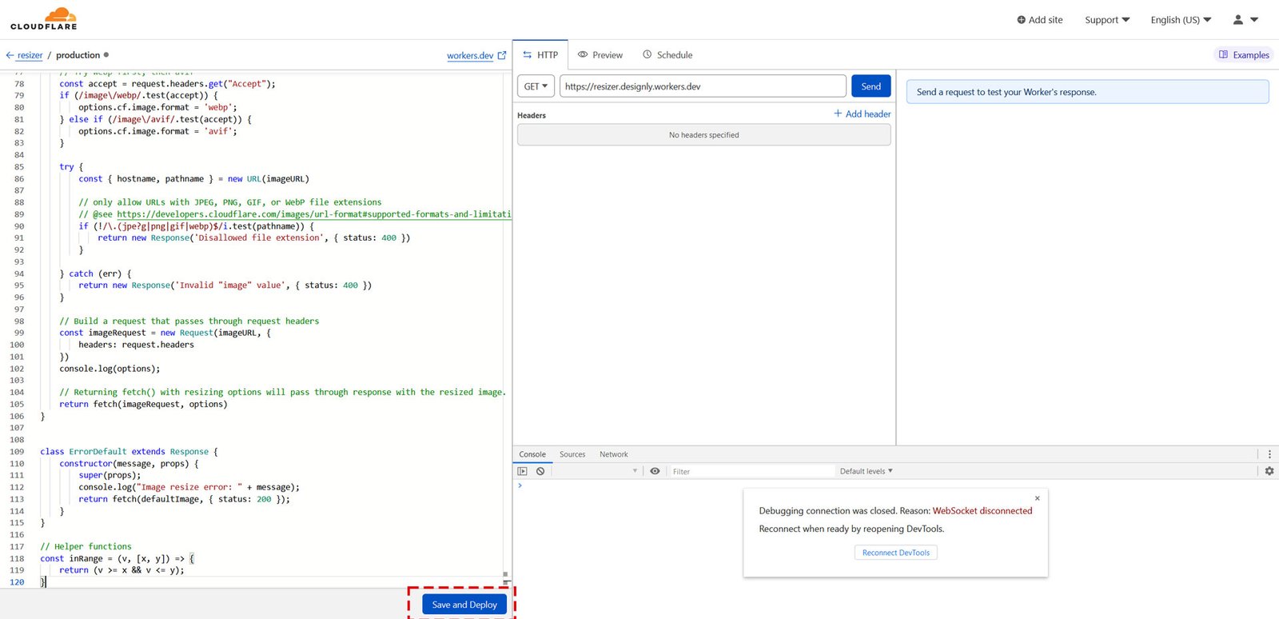This screenshot has height=619, width=1279.
Task: Switch to the Schedule tab
Action: point(667,55)
